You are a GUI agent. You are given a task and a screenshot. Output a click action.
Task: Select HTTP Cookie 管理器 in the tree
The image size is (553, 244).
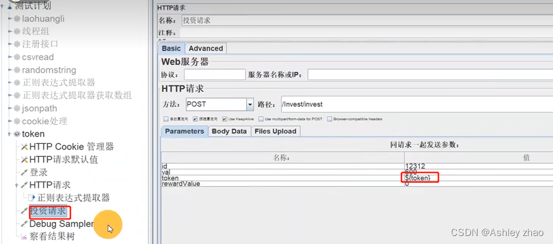coord(72,146)
